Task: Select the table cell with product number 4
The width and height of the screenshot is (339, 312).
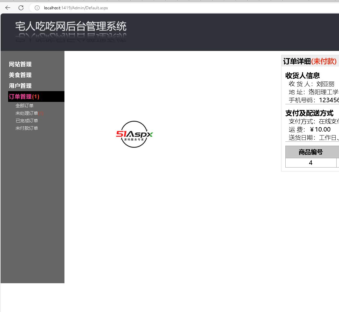Action: pyautogui.click(x=311, y=163)
